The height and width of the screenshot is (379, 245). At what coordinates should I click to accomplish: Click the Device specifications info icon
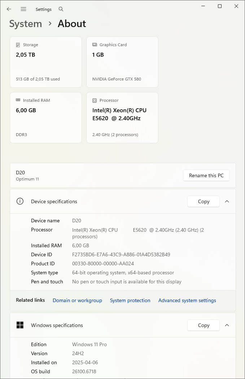(20, 201)
